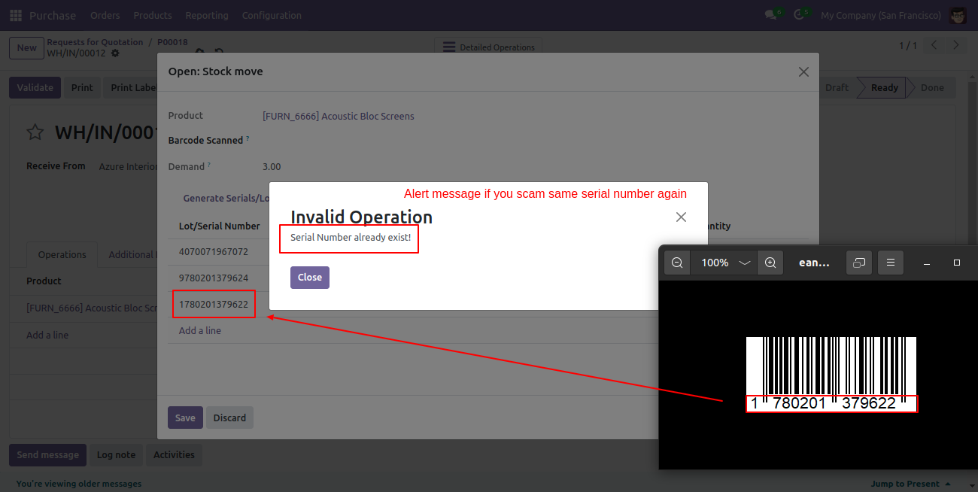The image size is (978, 492).
Task: Click the barcode image in viewer
Action: [x=831, y=375]
